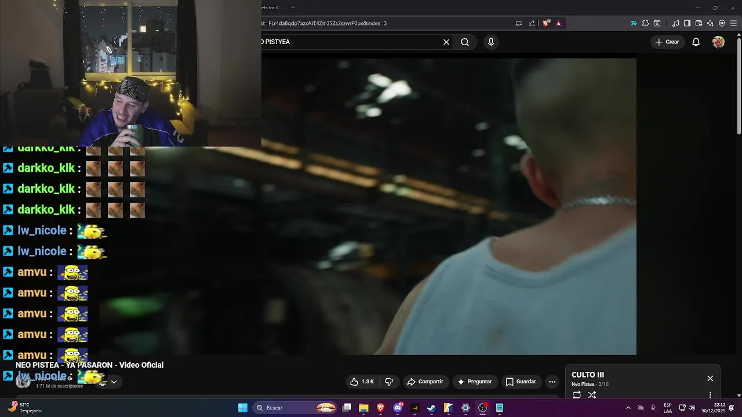Click the tray microphone icon

[x=653, y=408]
